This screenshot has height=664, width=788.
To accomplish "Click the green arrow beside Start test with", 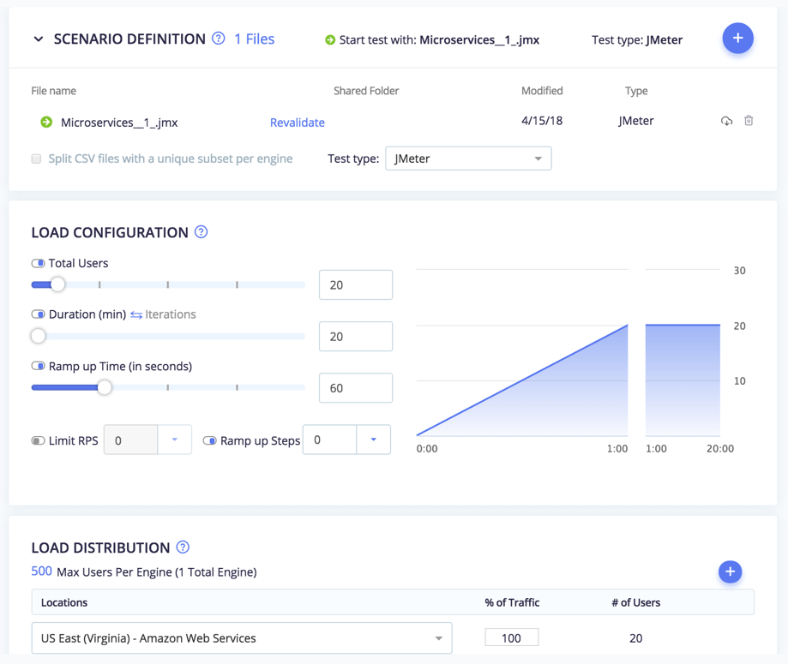I will tap(329, 40).
